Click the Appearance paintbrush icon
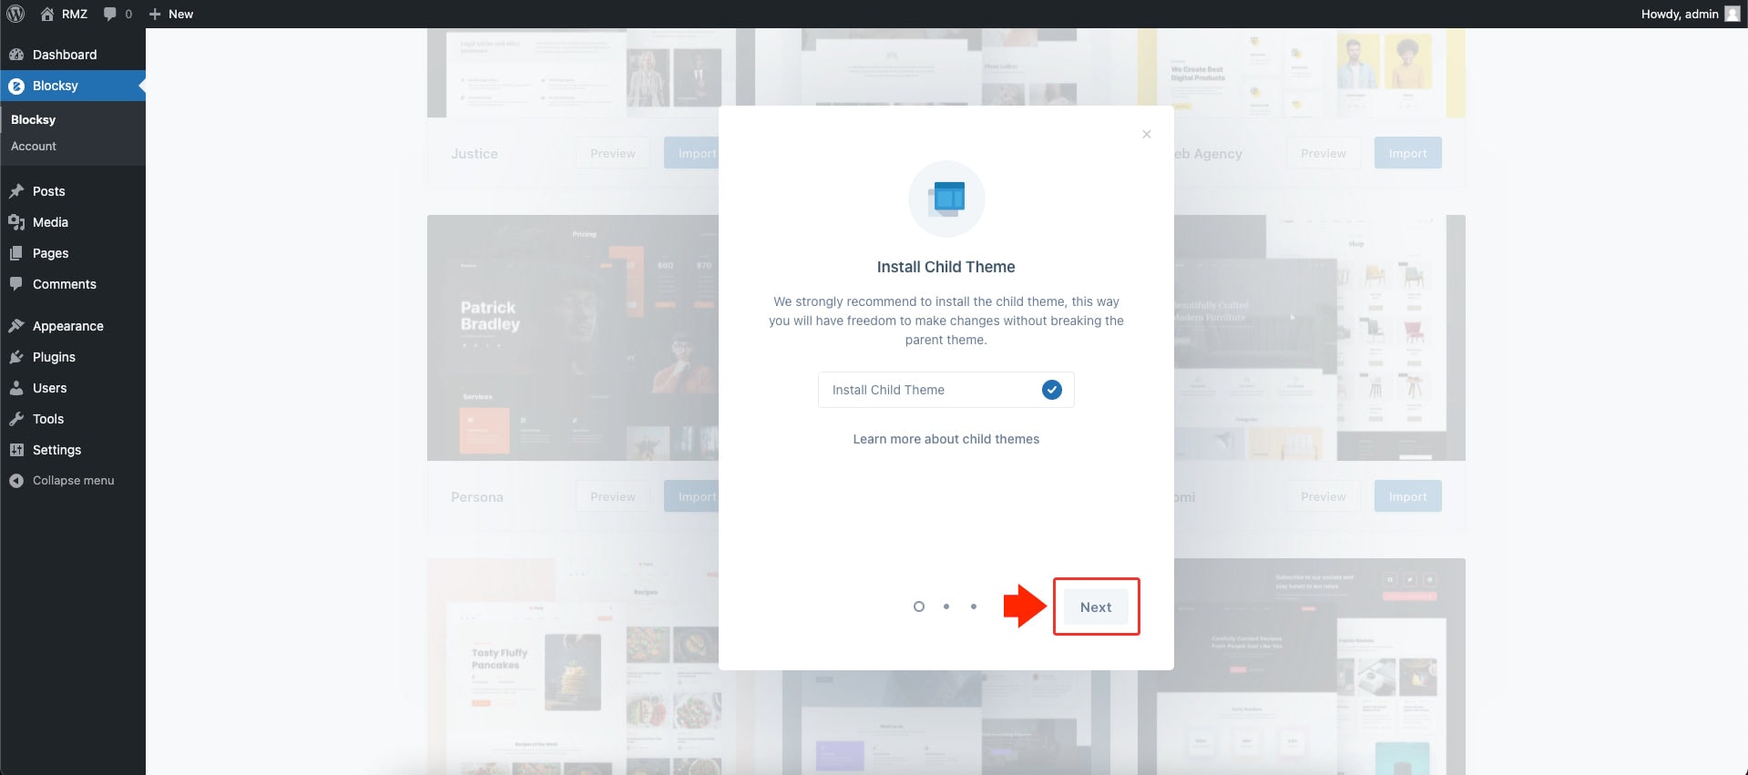 (16, 326)
